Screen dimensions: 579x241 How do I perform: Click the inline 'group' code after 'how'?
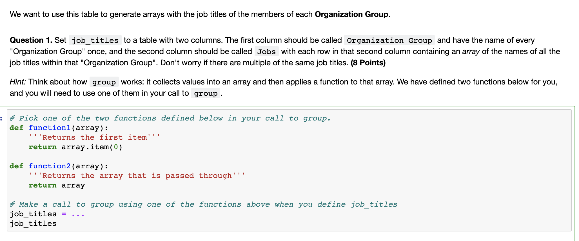pyautogui.click(x=104, y=82)
